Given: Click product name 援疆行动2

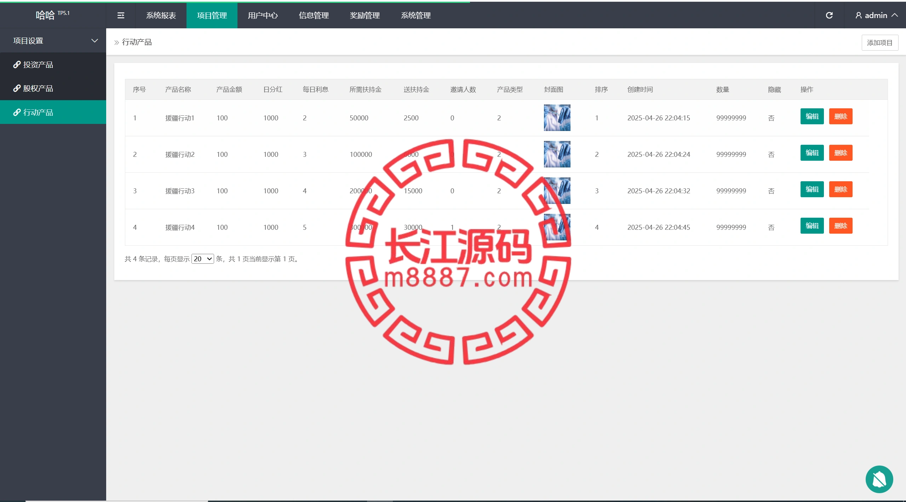Looking at the screenshot, I should click(x=180, y=154).
